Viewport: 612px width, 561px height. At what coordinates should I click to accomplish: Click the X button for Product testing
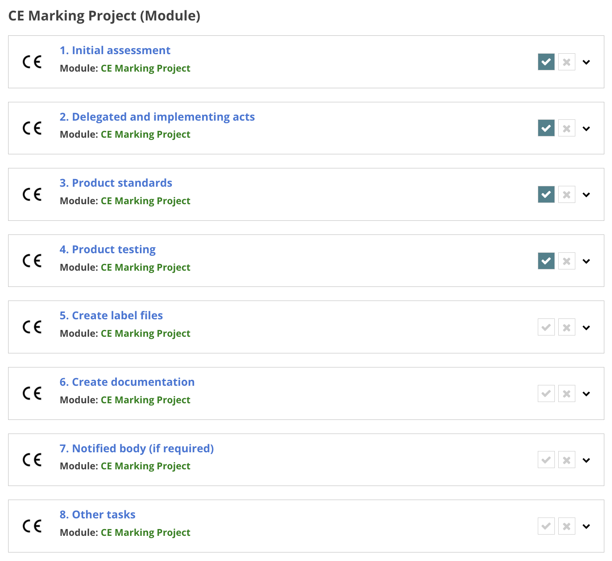click(567, 261)
